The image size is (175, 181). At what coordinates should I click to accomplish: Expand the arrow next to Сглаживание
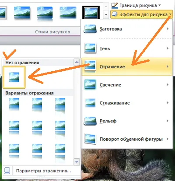(168, 103)
